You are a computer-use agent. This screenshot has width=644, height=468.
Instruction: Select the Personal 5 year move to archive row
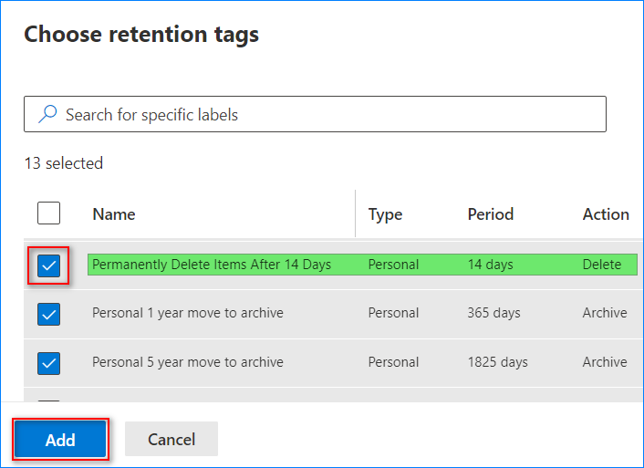click(188, 362)
